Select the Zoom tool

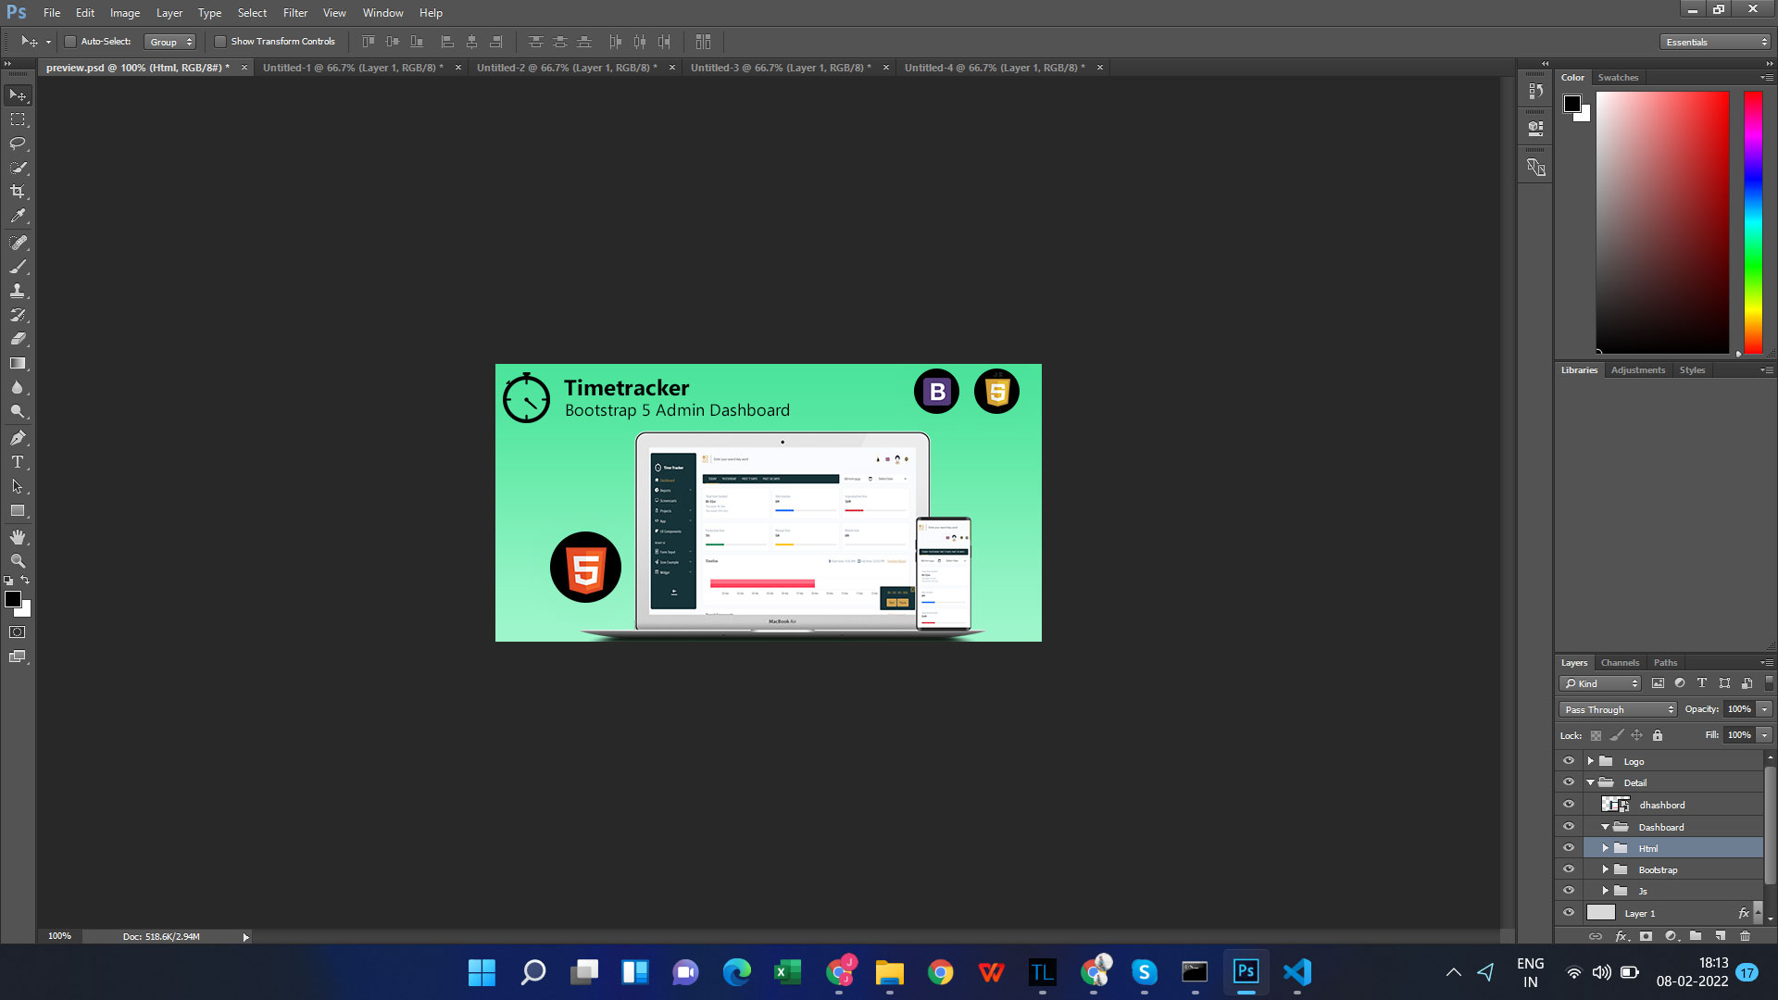18,561
